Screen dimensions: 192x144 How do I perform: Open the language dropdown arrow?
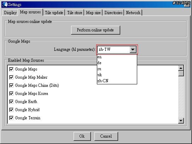[133, 49]
